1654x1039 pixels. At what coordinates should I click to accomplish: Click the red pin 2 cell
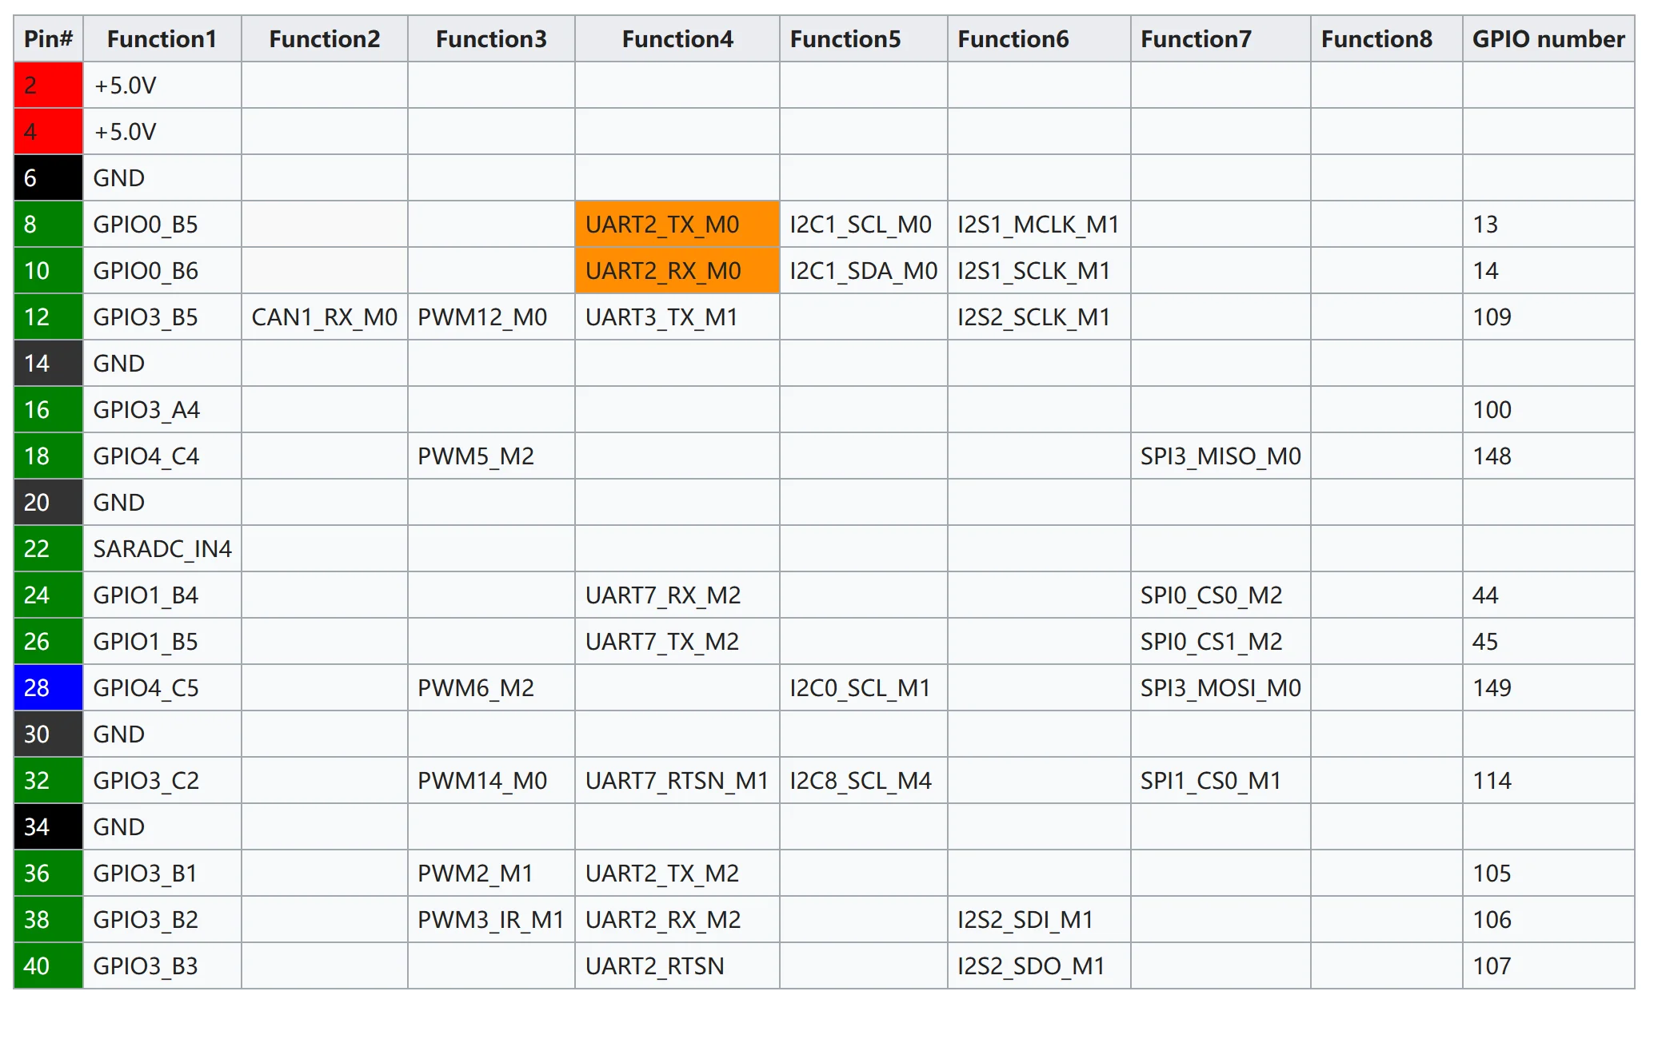(x=48, y=86)
